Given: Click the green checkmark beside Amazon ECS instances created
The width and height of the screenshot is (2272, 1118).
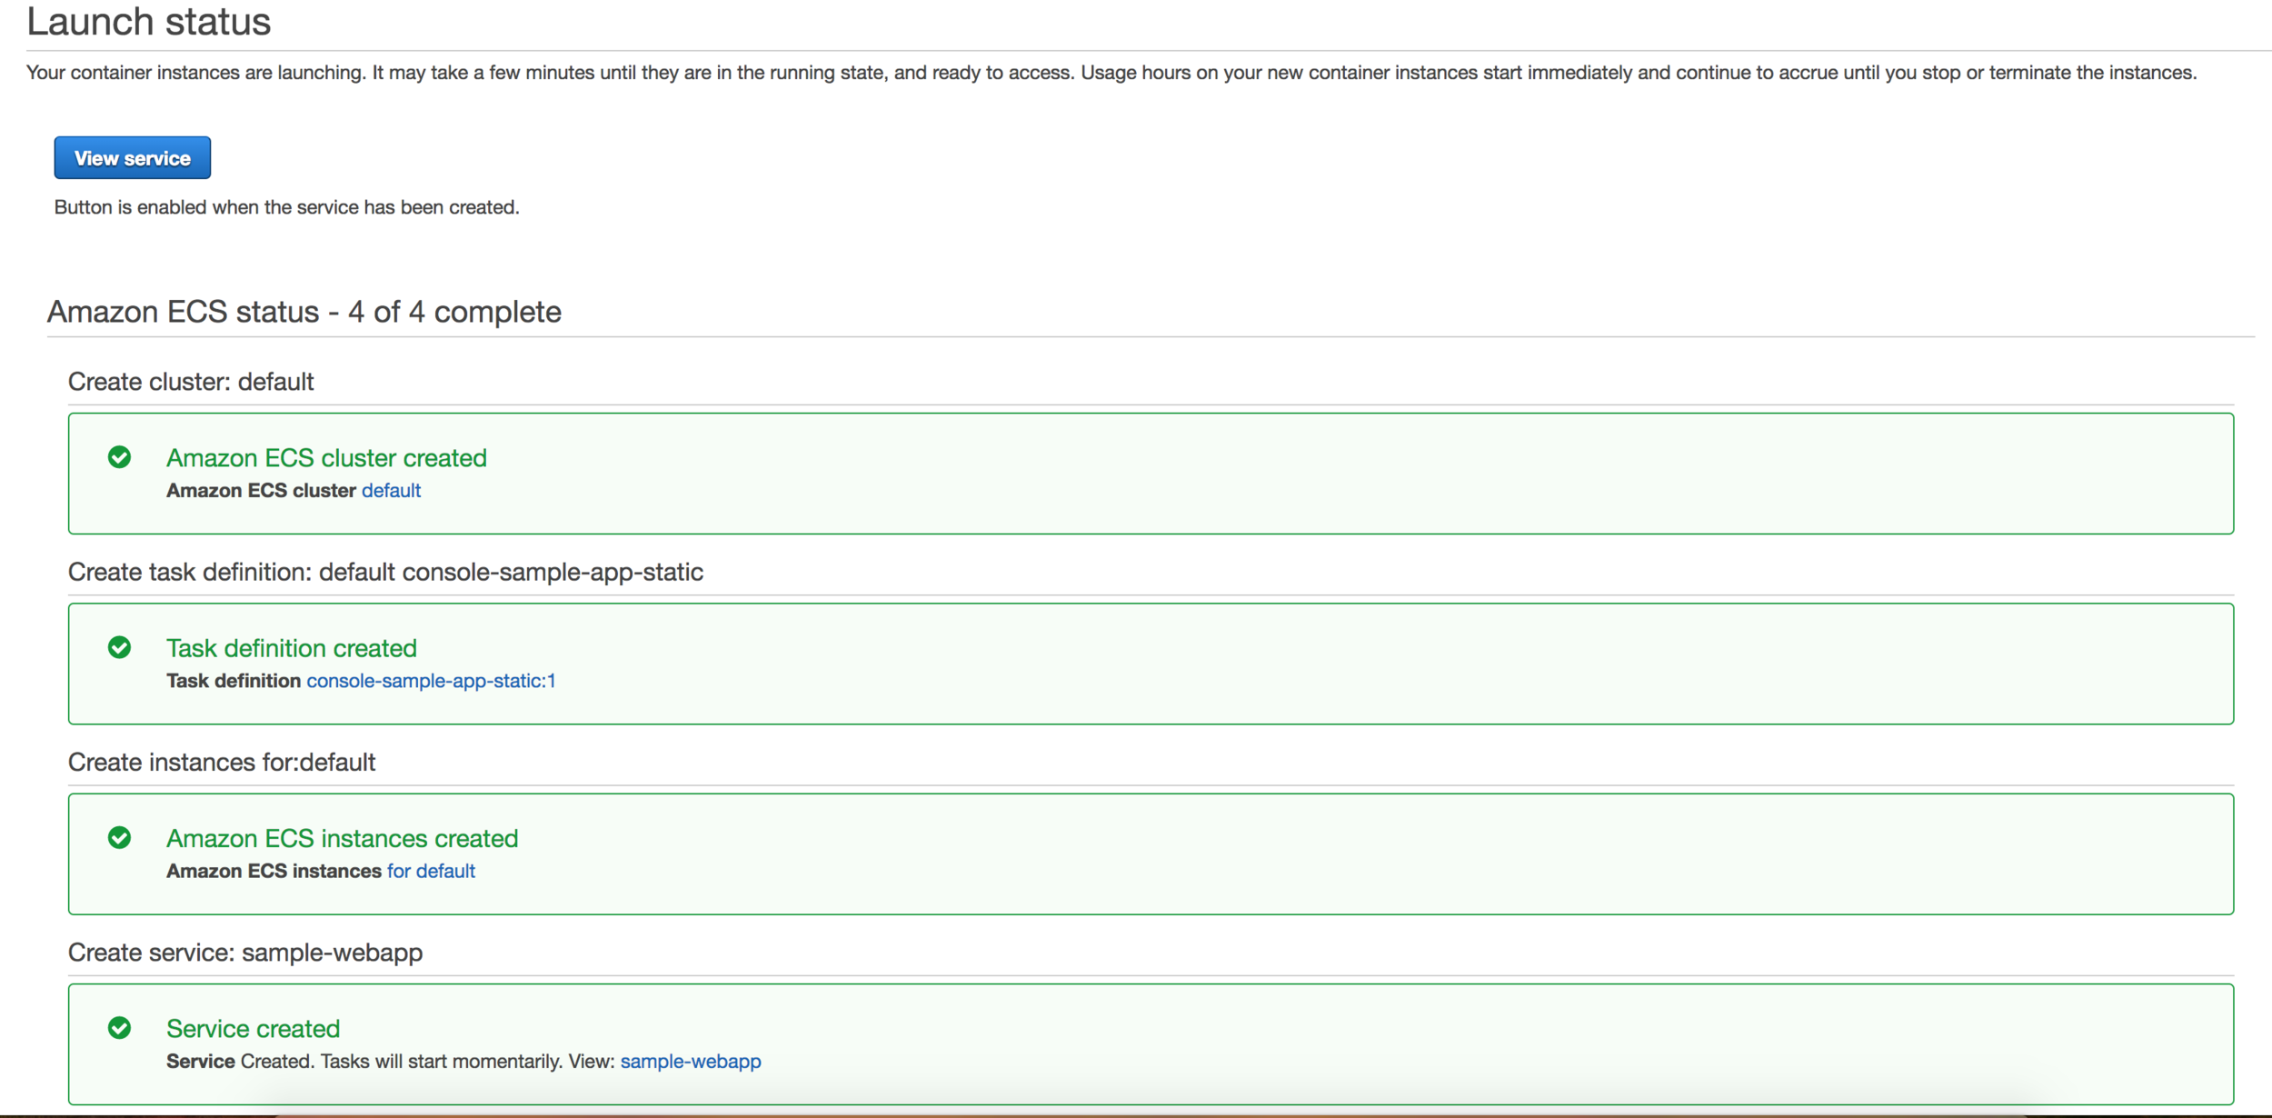Looking at the screenshot, I should (x=119, y=837).
